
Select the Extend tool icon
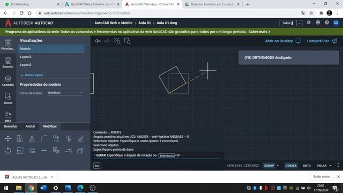68,151
